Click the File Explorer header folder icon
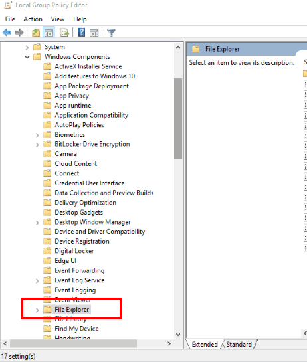Image resolution: width=307 pixels, height=362 pixels. [195, 49]
